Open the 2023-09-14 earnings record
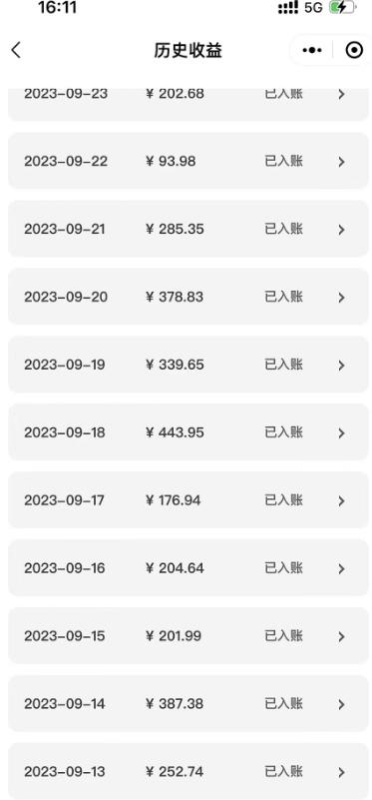Screen dimensions: 372x800 pyautogui.click(x=188, y=703)
